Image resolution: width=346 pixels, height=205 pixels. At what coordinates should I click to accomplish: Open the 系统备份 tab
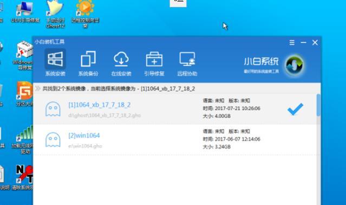(x=88, y=63)
